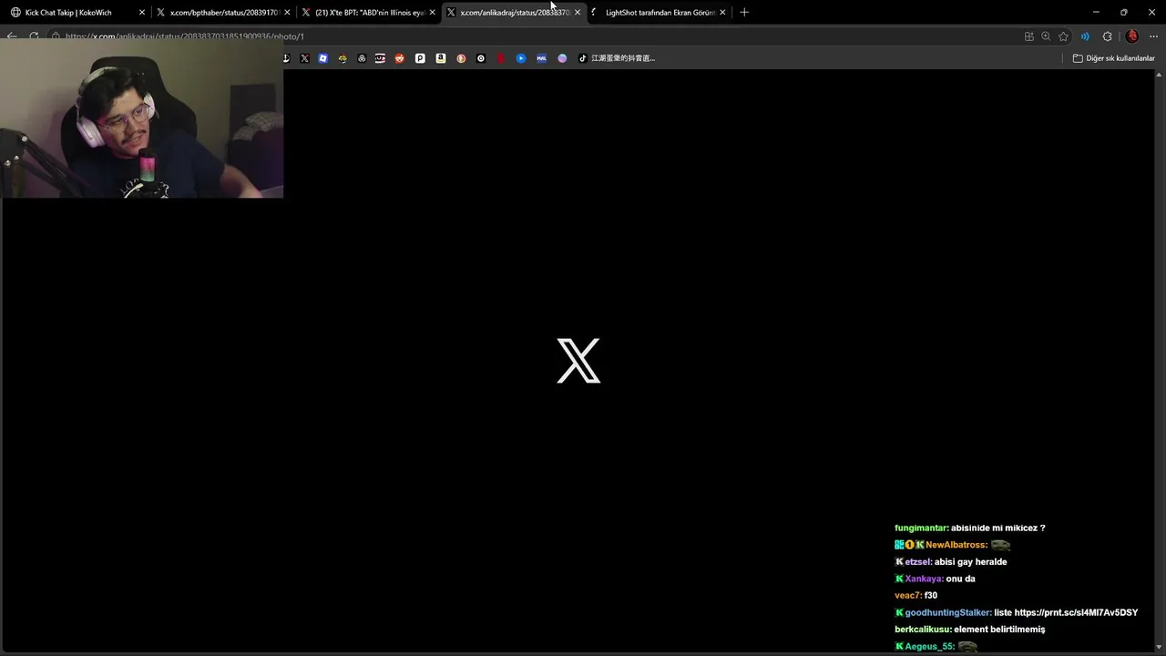
Task: Go back to the previous page
Action: tap(12, 36)
